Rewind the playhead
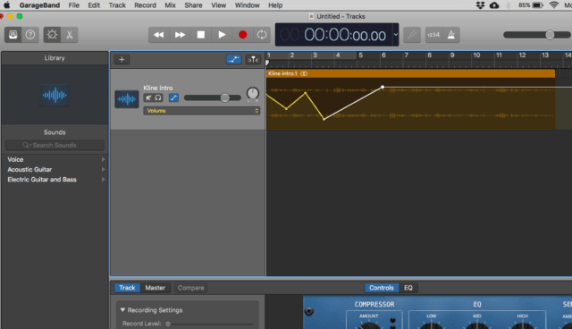 coord(159,35)
